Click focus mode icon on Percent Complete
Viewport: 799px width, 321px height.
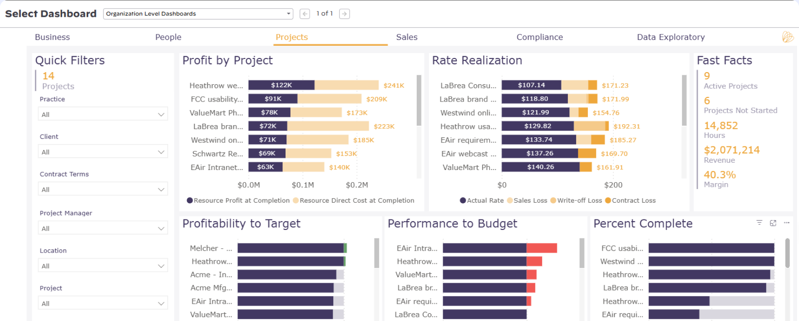[773, 223]
